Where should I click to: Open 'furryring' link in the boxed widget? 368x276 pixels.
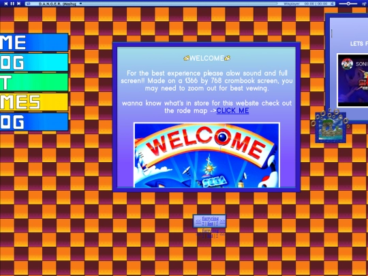tap(211, 219)
